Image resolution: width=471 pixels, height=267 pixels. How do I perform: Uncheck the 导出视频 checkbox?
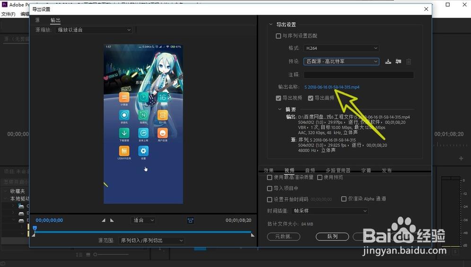pyautogui.click(x=279, y=98)
